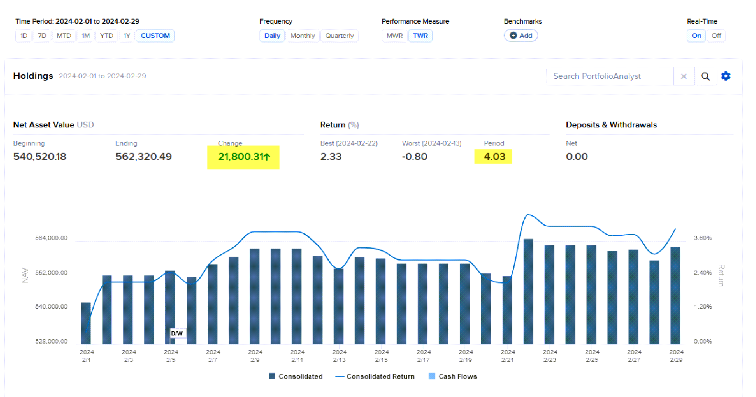Viewport: 756px width, 397px height.
Task: Click the Beginning value 540,520.18
Action: (x=40, y=157)
